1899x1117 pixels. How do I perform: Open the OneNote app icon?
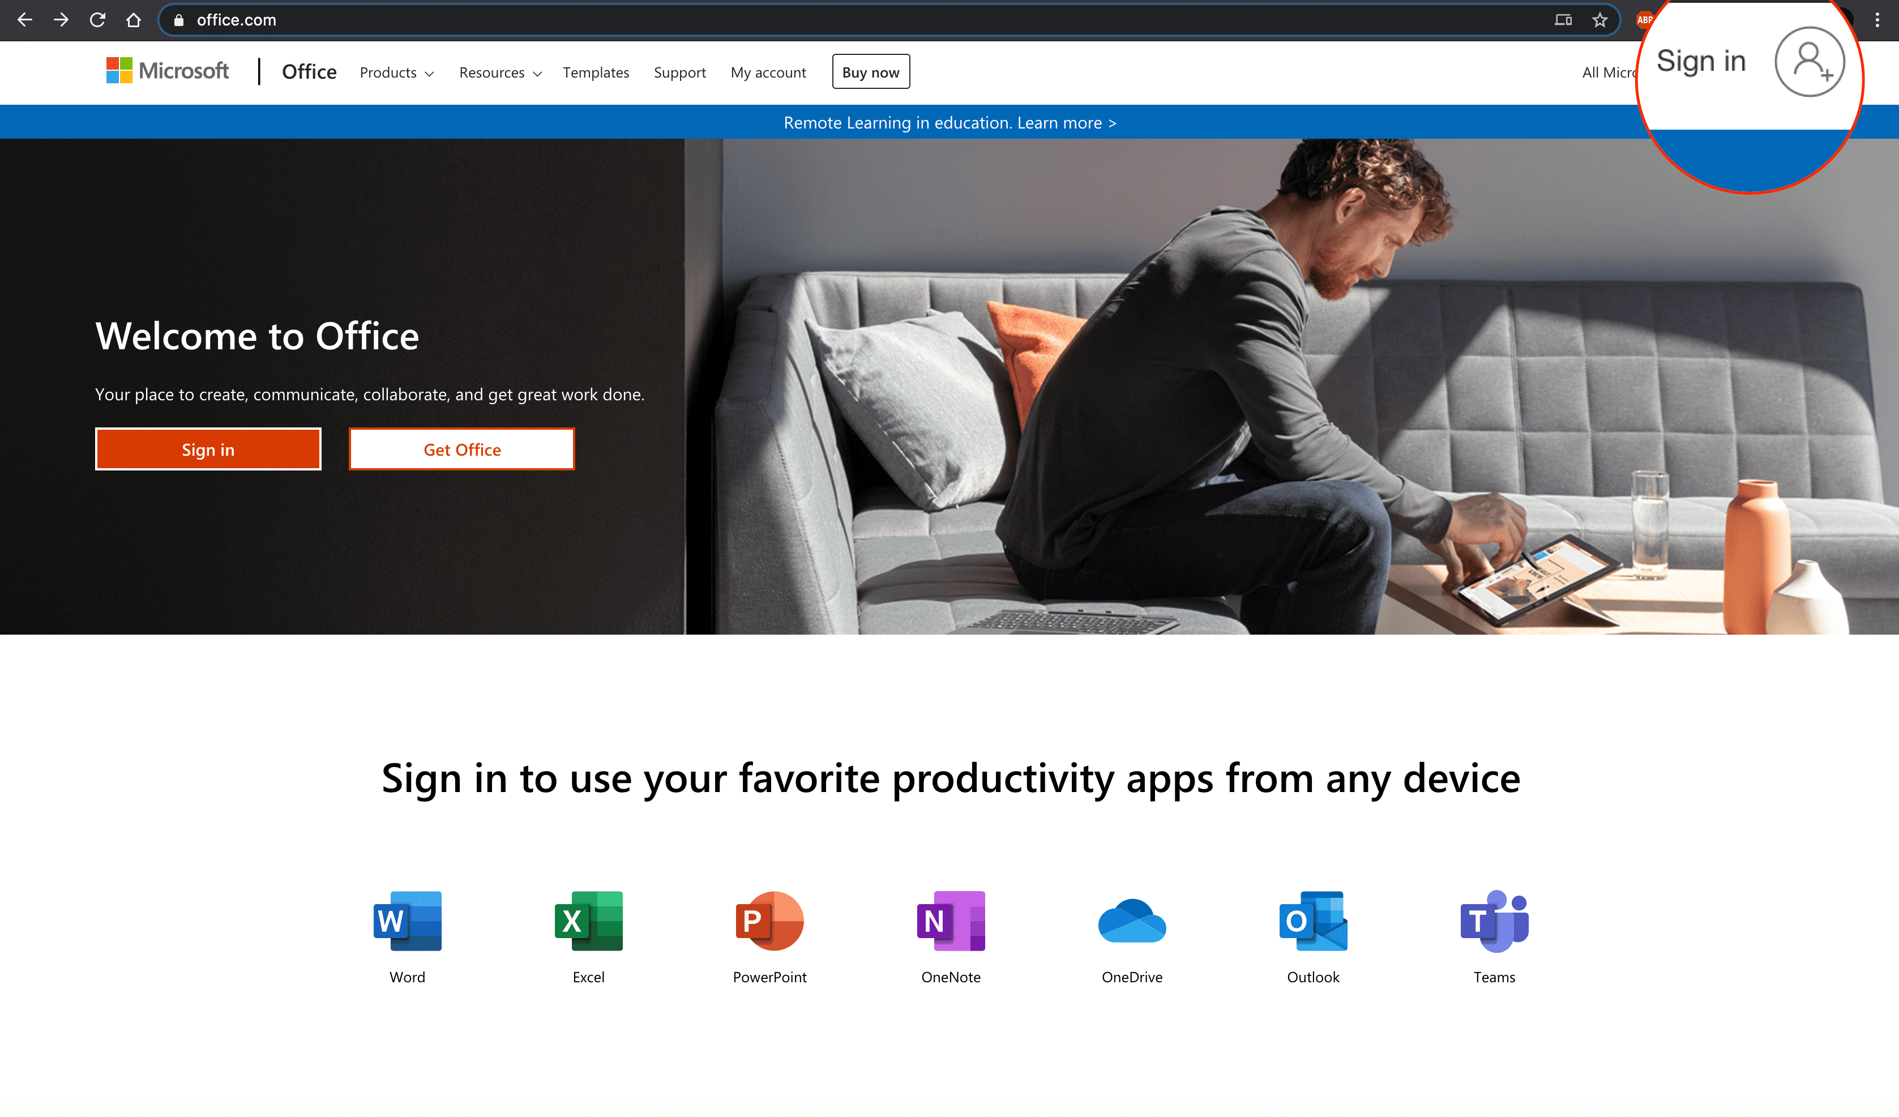[950, 921]
